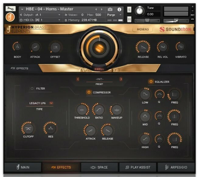Click the filter Cutoff knob
199x177 pixels.
[28, 128]
